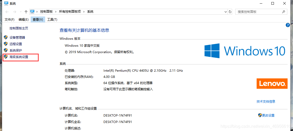Click the blue help question mark icon
This screenshot has width=293, height=131.
[288, 25]
